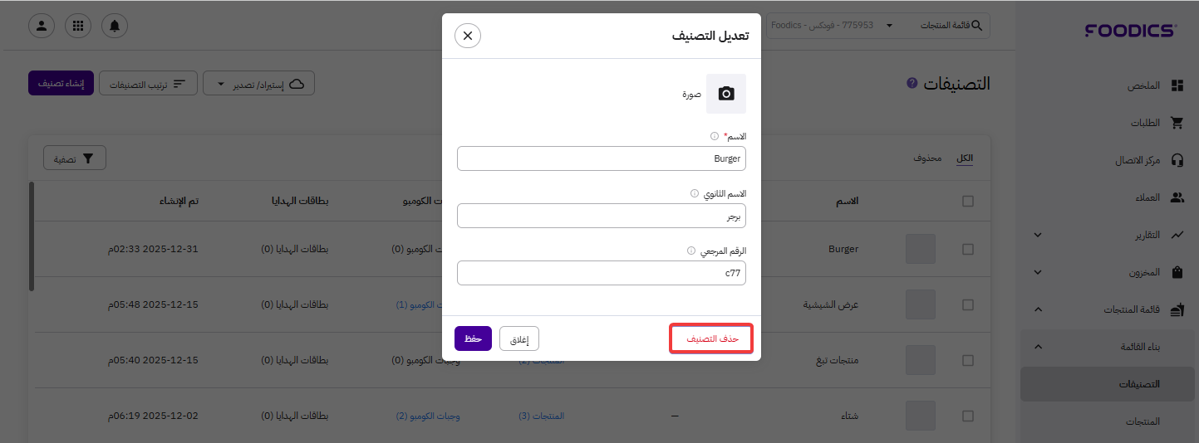Viewport: 1199px width, 443px height.
Task: Close the تعديل التصنيف dialog with X
Action: tap(468, 36)
